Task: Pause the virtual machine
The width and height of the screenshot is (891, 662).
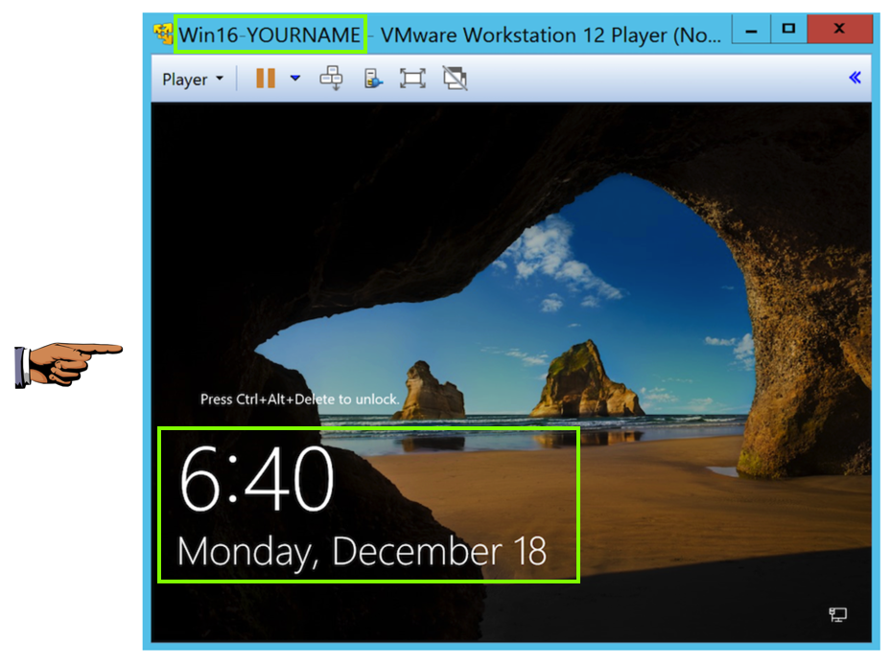Action: (265, 79)
